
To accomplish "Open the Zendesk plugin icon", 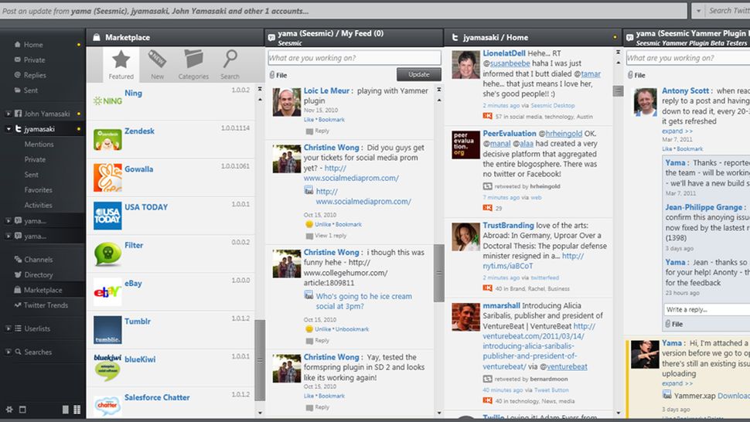I will tap(107, 140).
